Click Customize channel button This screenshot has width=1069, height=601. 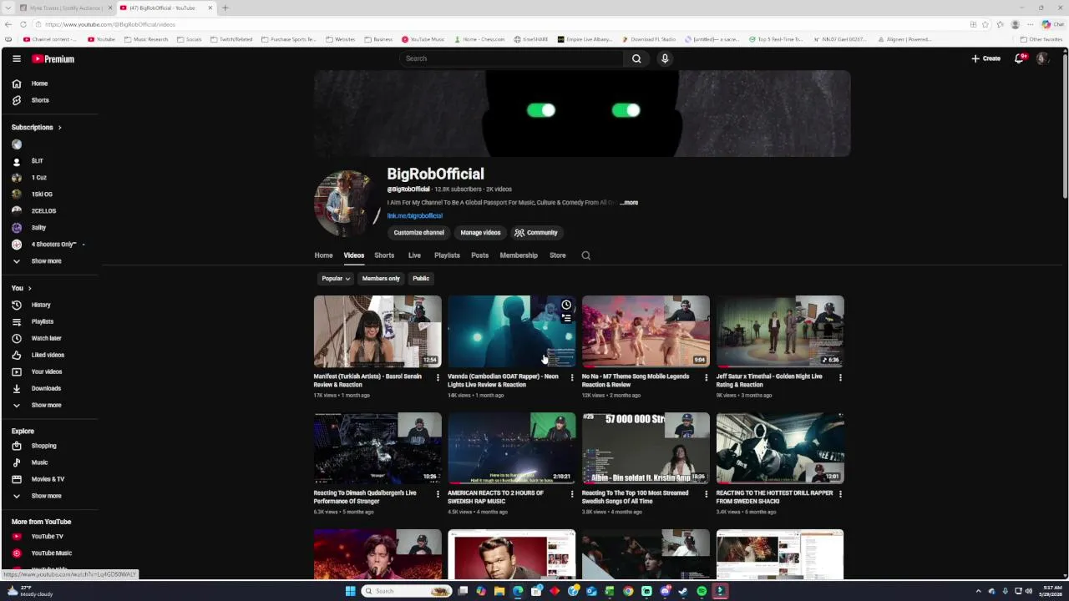418,233
